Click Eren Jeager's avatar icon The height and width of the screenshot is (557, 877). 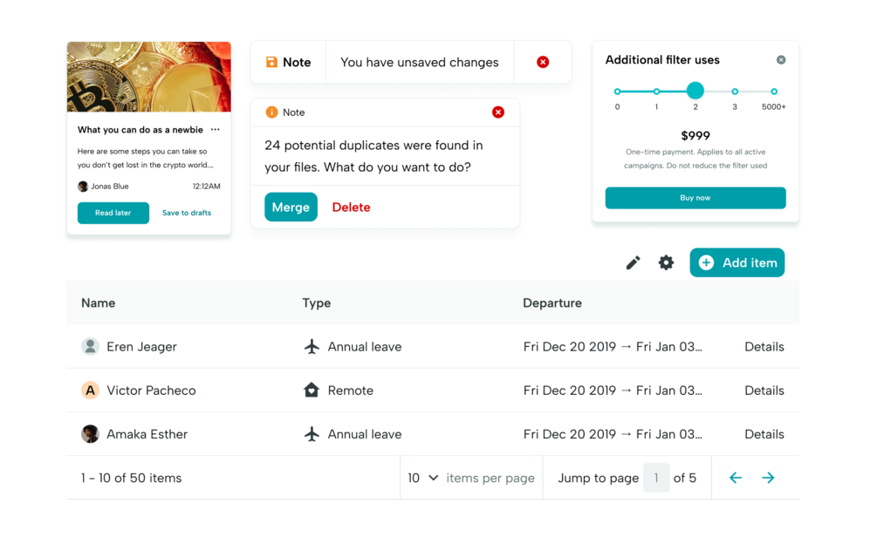click(90, 347)
